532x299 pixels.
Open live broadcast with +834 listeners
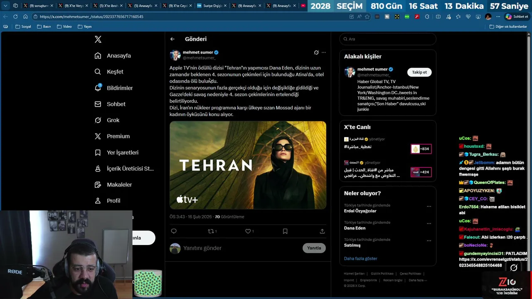click(421, 149)
